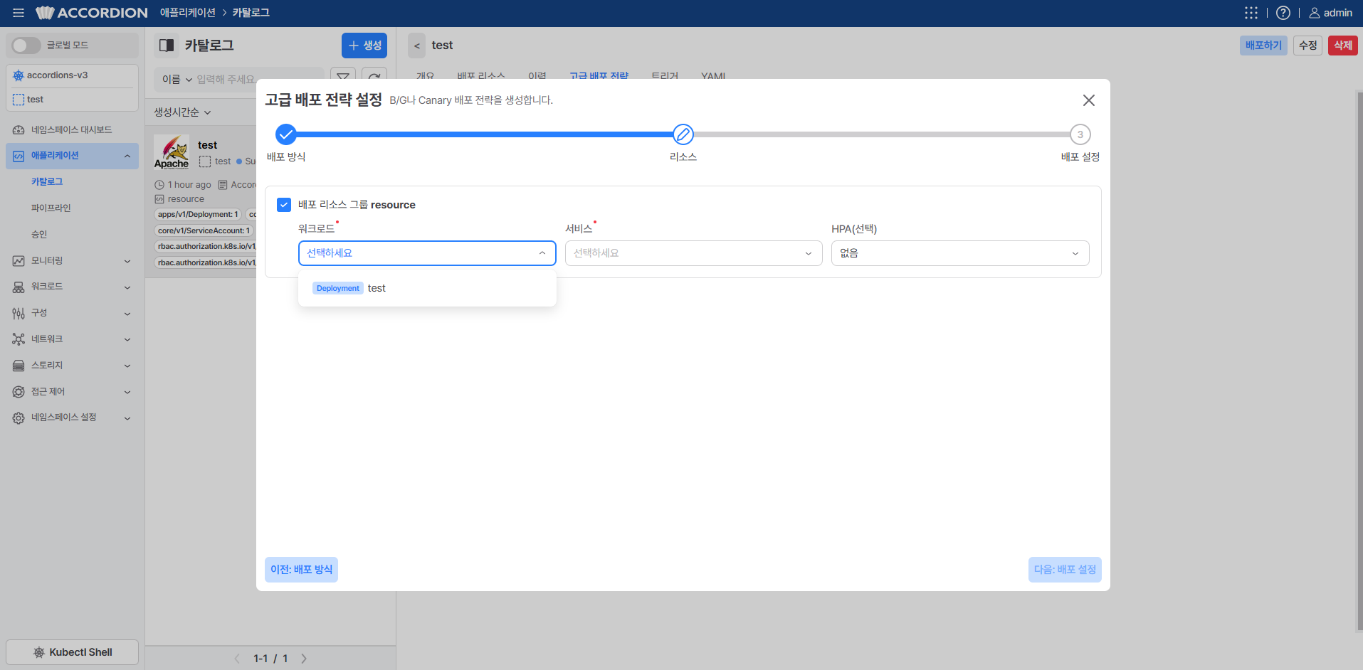Click the help question mark icon
This screenshot has width=1363, height=670.
(1283, 13)
